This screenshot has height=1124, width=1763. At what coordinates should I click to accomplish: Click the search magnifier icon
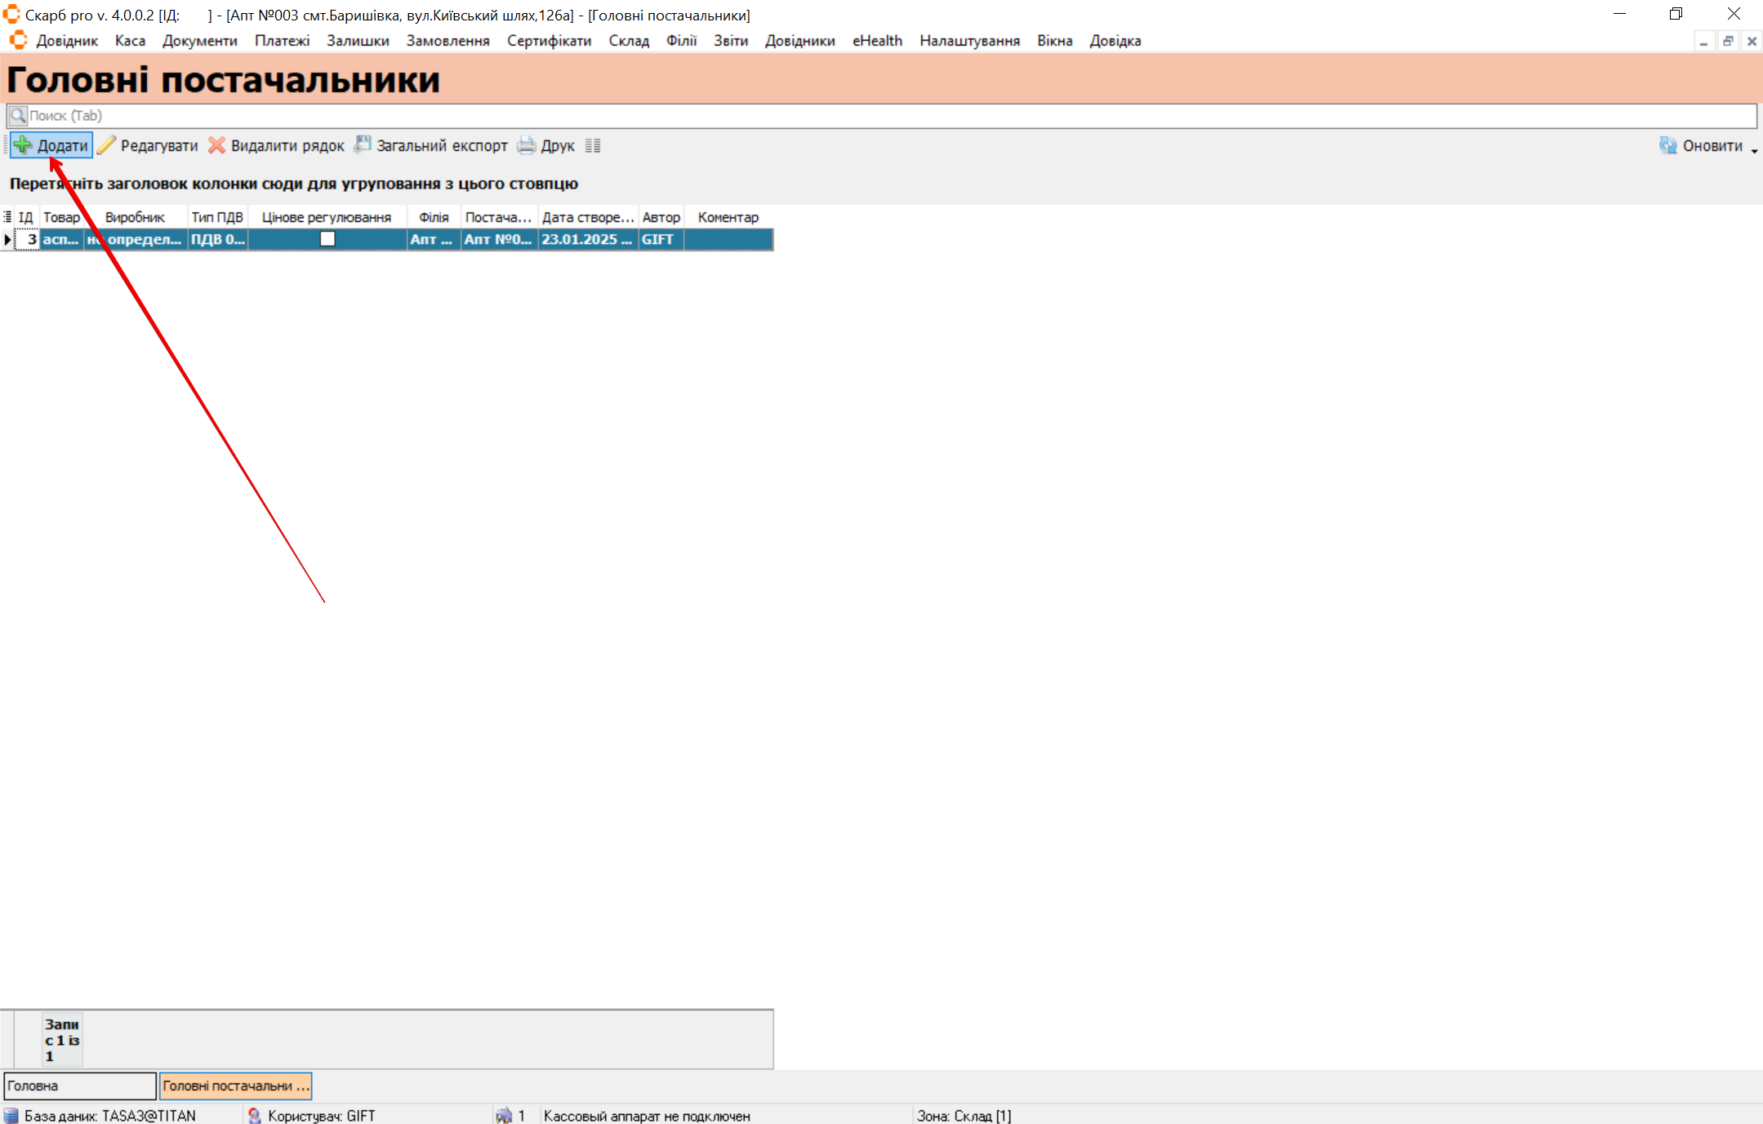coord(18,115)
